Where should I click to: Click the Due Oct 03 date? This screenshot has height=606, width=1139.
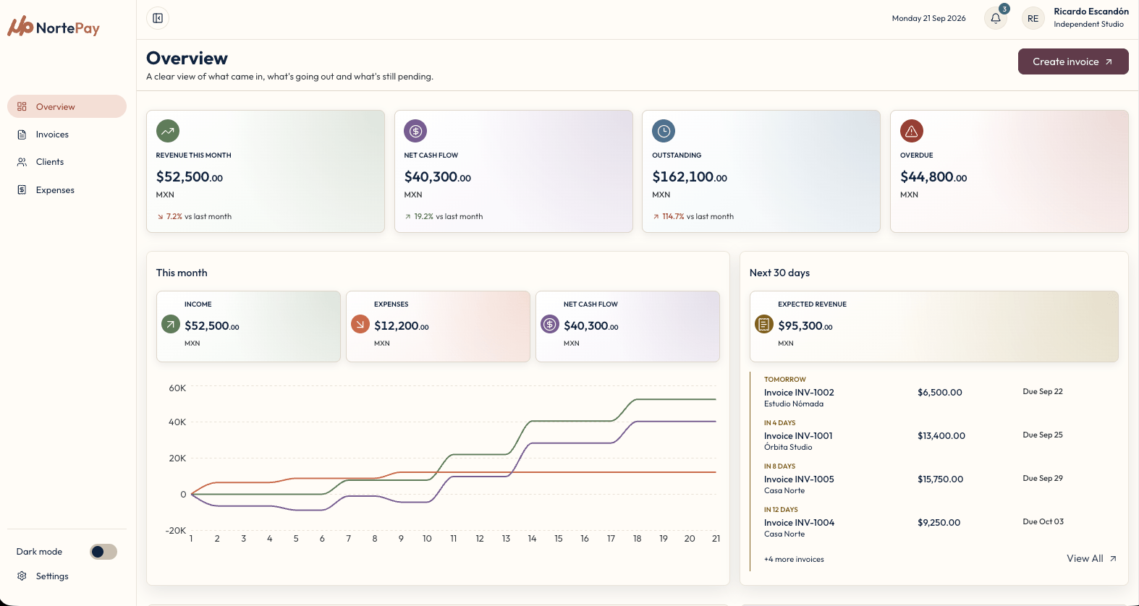(x=1043, y=521)
